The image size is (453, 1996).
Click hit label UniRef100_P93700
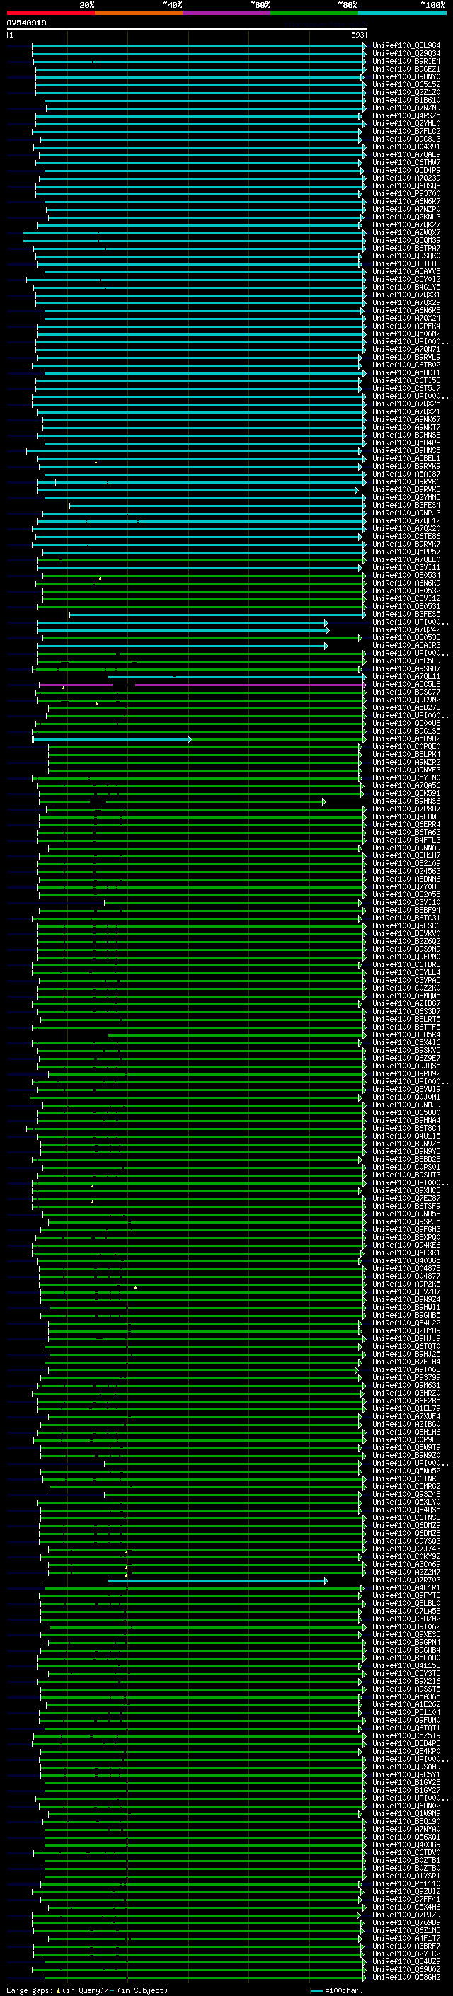406,194
